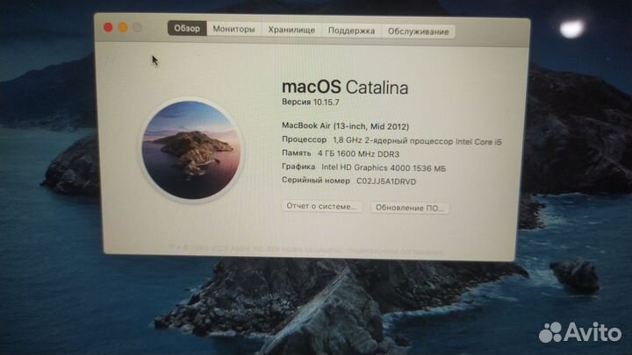This screenshot has width=632, height=355.
Task: Open the Хранилище tab
Action: pos(291,30)
